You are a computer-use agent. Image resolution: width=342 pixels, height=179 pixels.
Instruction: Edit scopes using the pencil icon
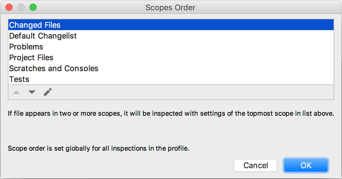pos(48,92)
